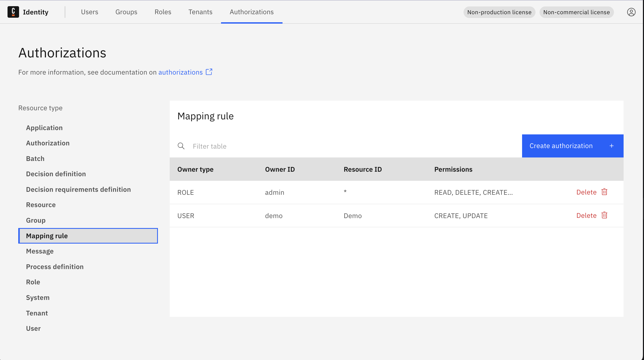Open the Roles section
644x360 pixels.
[x=163, y=12]
